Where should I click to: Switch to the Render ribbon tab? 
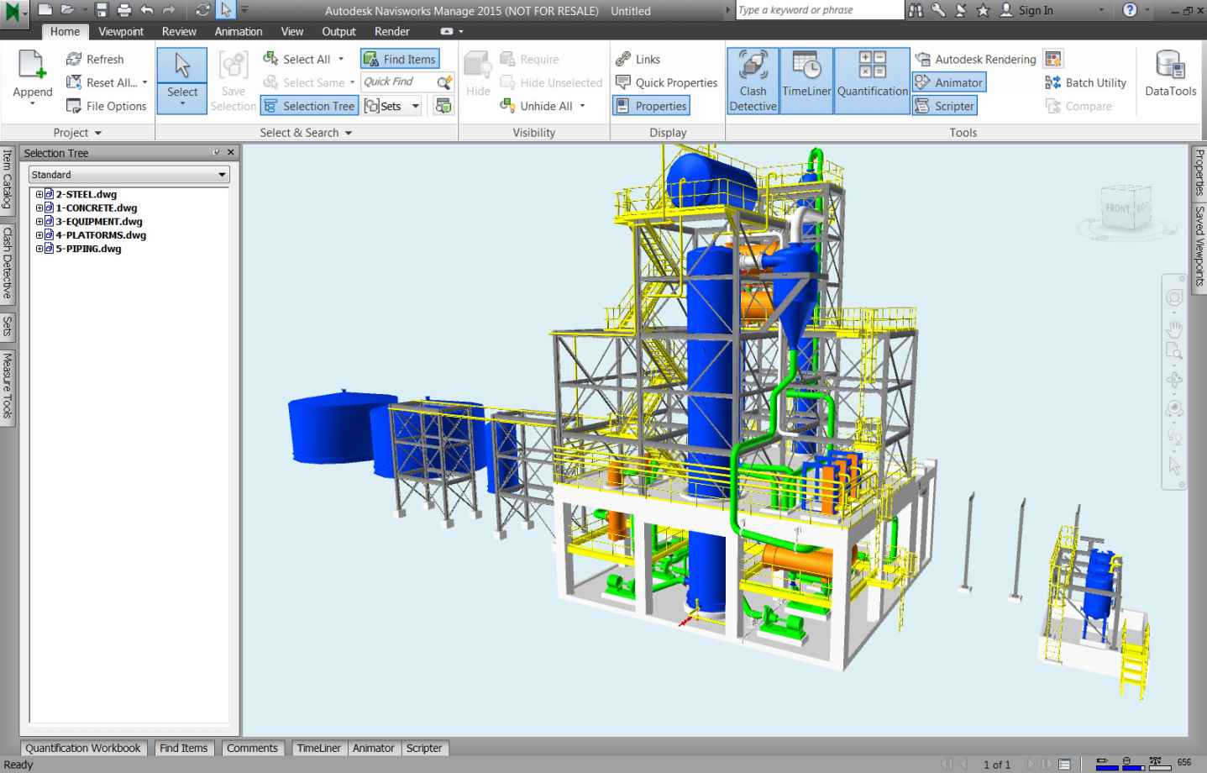(x=392, y=31)
